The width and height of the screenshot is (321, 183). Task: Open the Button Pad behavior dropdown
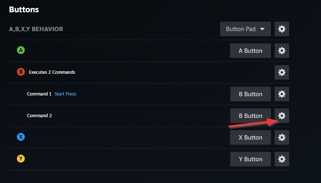[245, 29]
